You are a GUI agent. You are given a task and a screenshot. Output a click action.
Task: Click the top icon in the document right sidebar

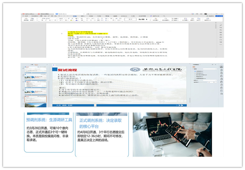[221, 24]
